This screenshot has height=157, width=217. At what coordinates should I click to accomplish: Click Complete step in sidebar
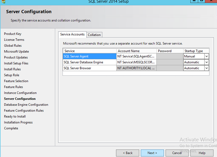[11, 128]
